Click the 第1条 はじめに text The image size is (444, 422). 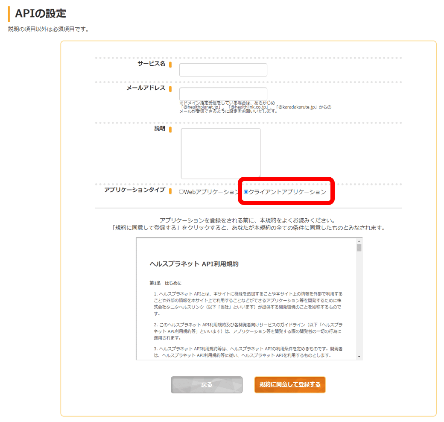(x=165, y=283)
